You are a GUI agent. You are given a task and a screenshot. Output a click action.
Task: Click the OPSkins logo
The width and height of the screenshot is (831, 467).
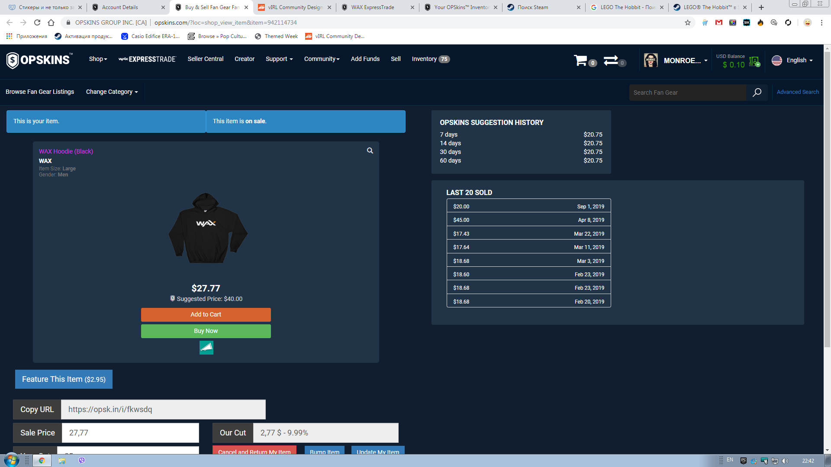(x=39, y=60)
